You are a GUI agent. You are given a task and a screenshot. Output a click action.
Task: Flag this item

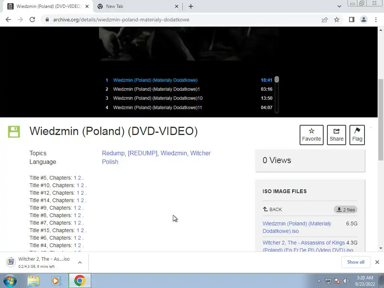pyautogui.click(x=357, y=135)
